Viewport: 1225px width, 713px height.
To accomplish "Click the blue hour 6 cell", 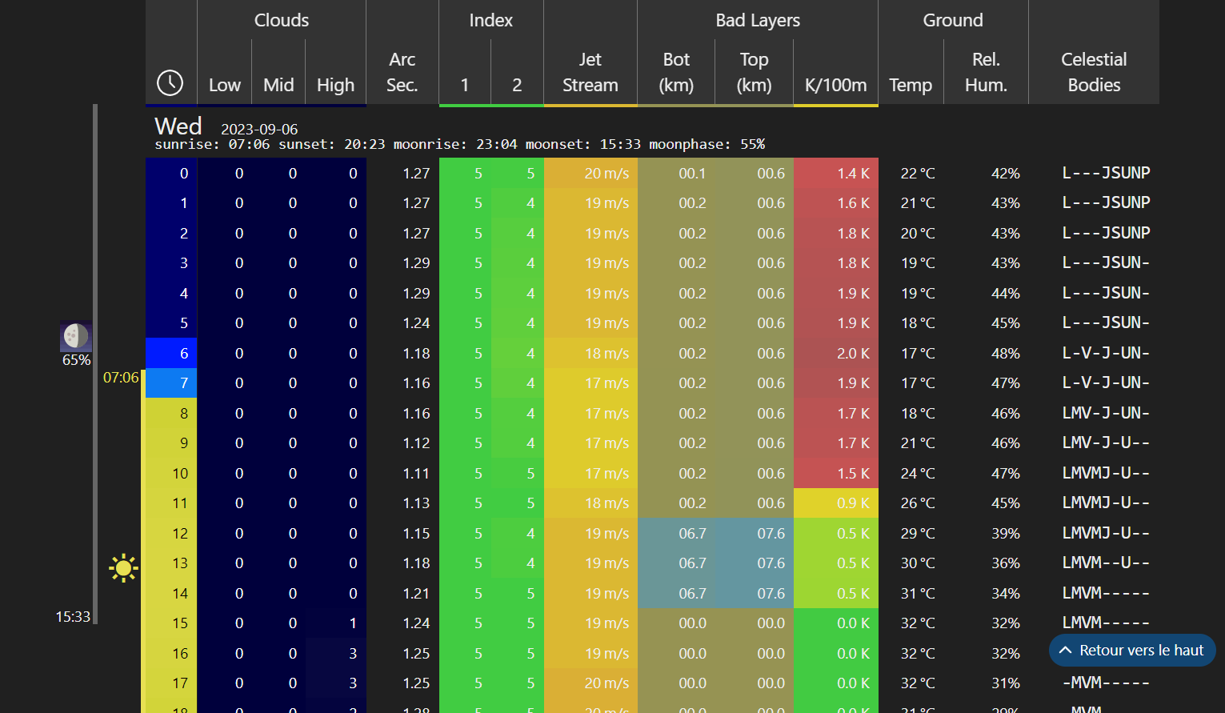I will point(171,354).
